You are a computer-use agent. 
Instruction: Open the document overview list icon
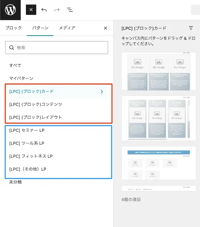point(70,10)
